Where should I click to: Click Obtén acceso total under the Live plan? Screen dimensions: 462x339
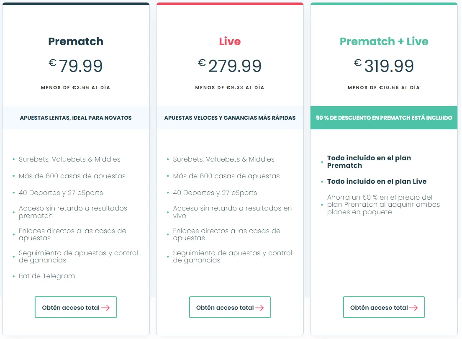(x=230, y=307)
